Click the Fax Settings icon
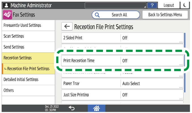The height and width of the screenshot is (113, 192). pyautogui.click(x=7, y=15)
